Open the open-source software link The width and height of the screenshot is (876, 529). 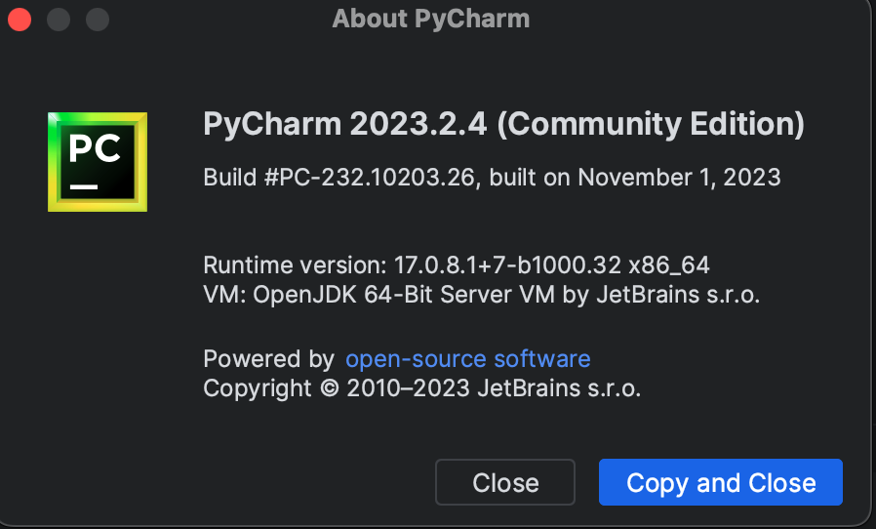(467, 358)
